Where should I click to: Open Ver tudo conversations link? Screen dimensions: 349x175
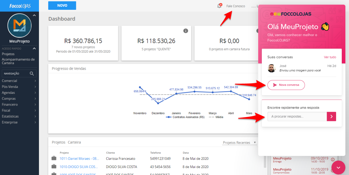pos(330,57)
